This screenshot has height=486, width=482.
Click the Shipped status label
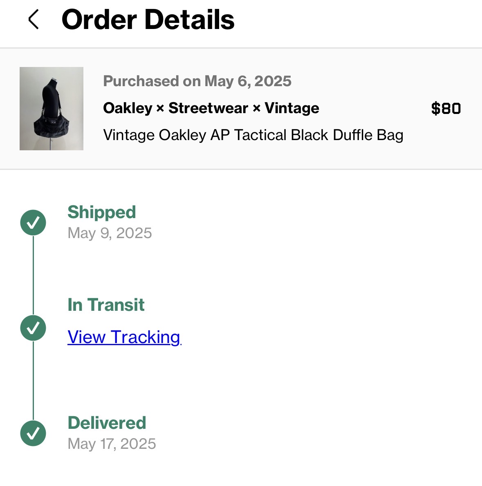(x=101, y=212)
